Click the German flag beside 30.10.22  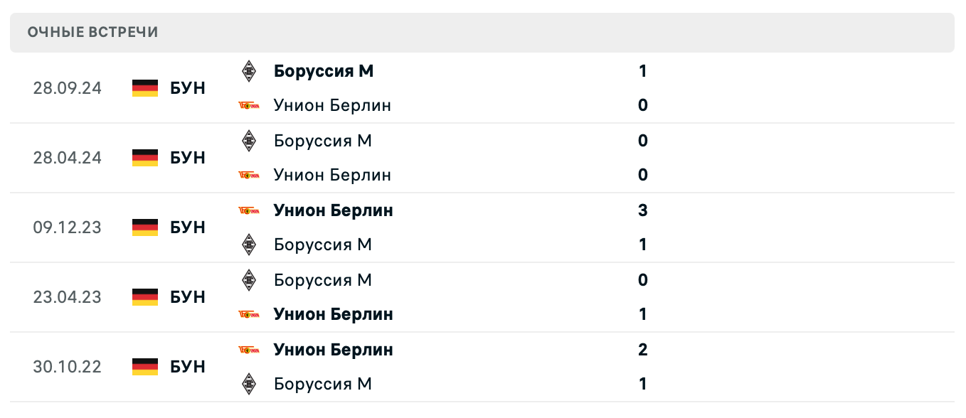(144, 366)
